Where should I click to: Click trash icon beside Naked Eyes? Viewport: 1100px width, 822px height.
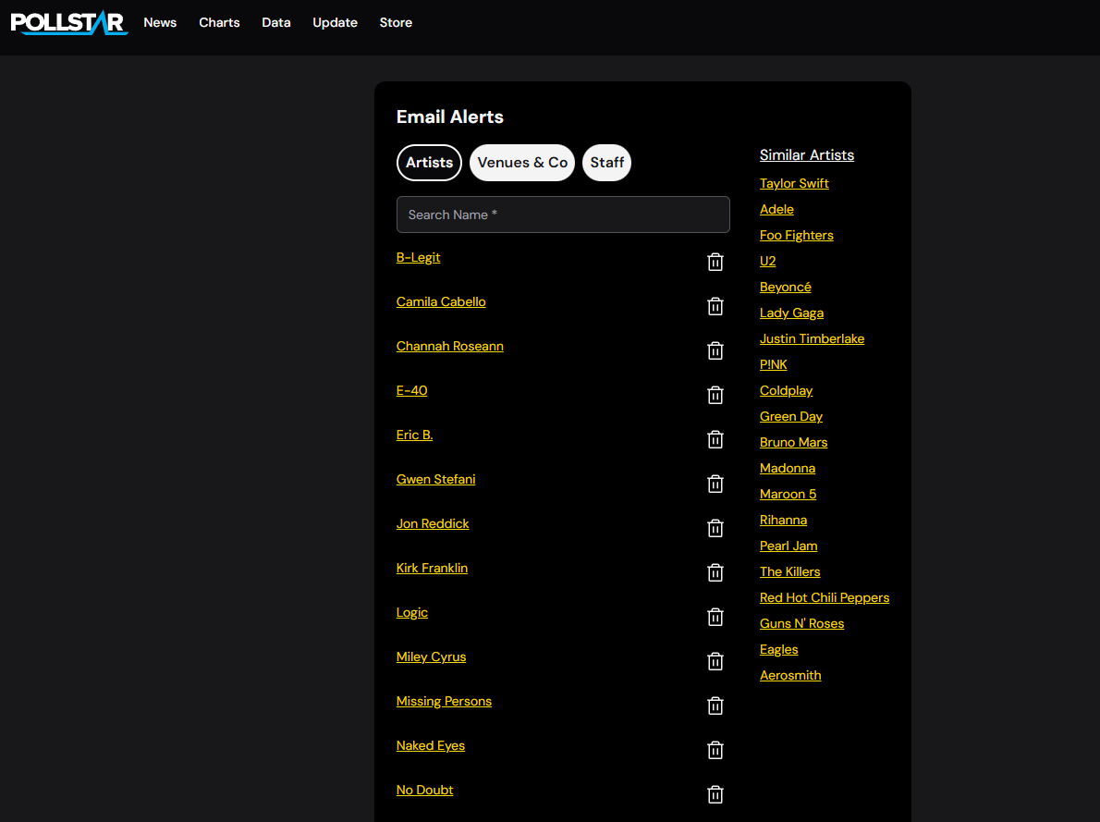[715, 750]
